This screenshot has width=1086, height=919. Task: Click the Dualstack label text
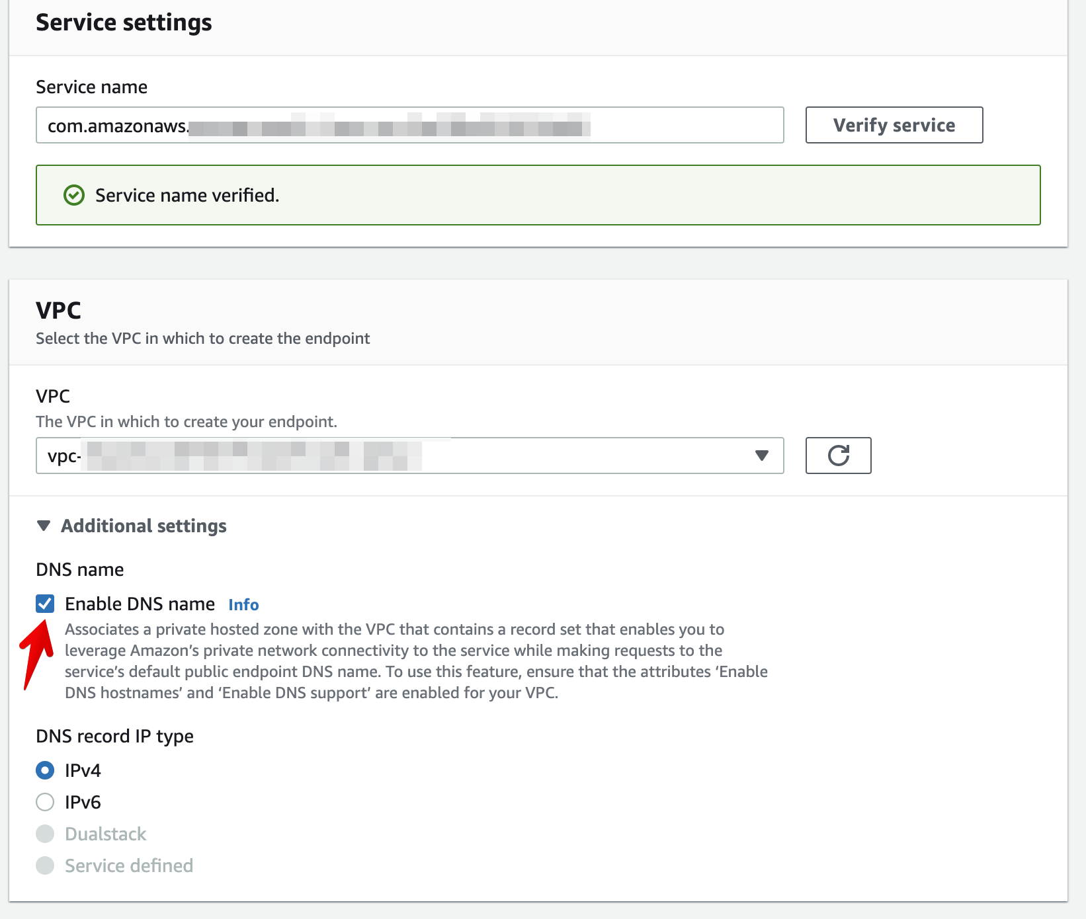[x=105, y=834]
